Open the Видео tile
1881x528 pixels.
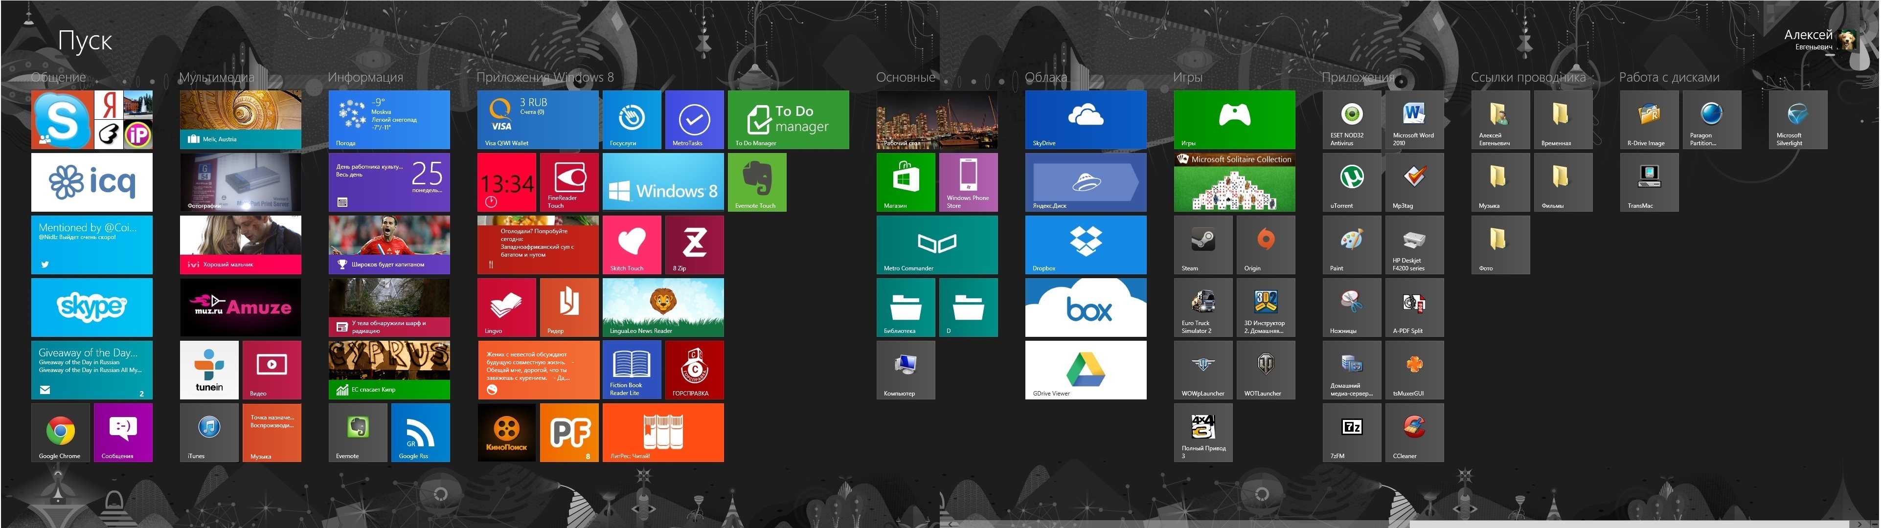[272, 370]
